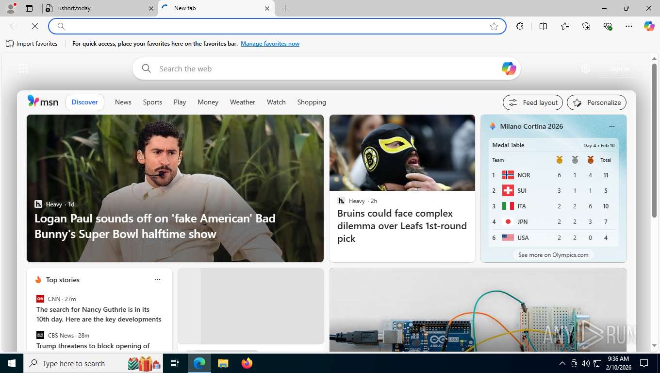Go to the msn logo home
Viewport: 660px width, 373px height.
pos(43,102)
